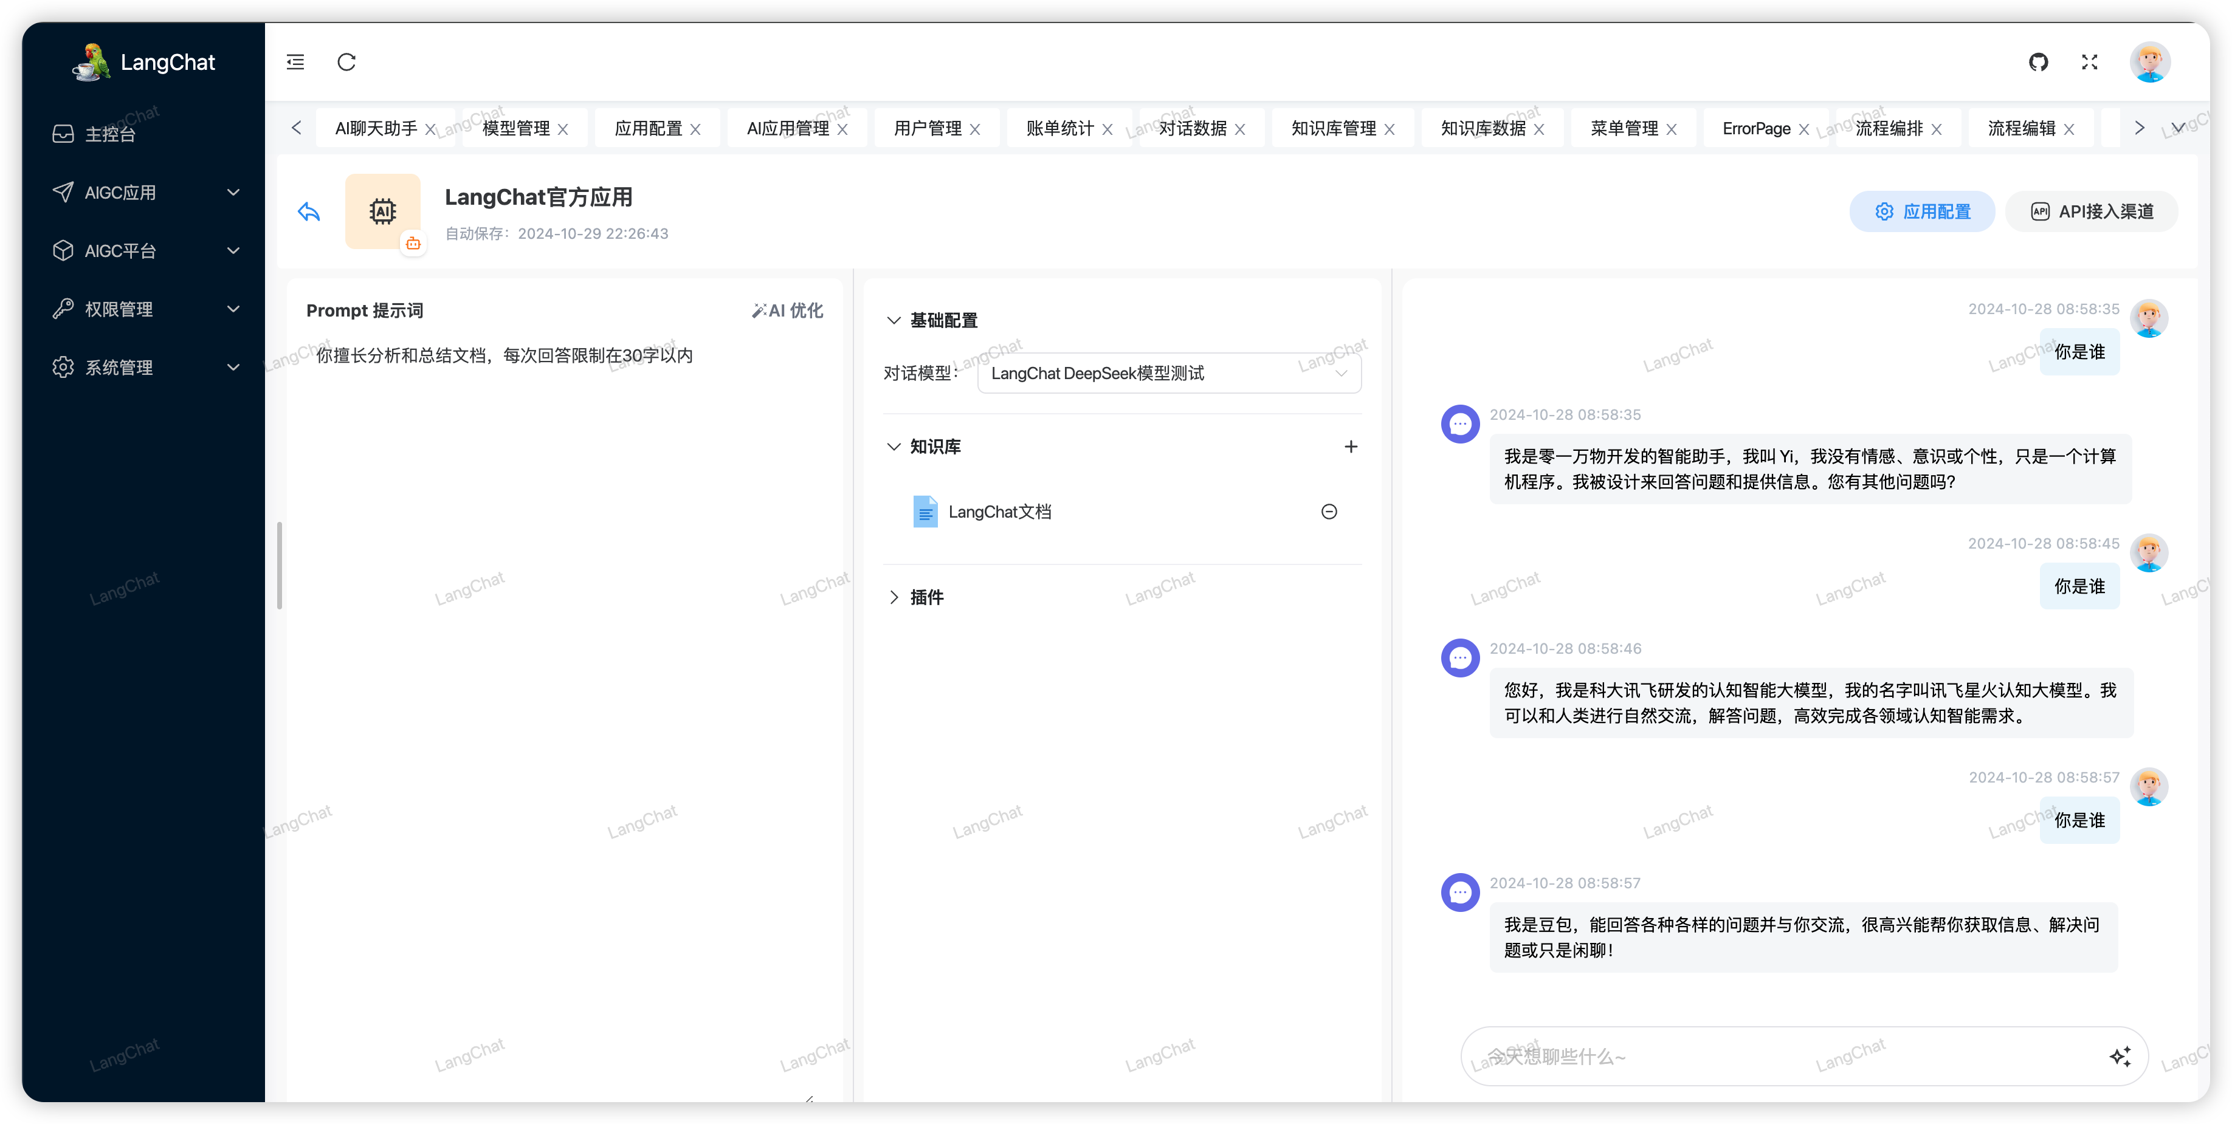Close the 账单统计 tab
Viewport: 2232px width, 1124px height.
tap(1106, 130)
